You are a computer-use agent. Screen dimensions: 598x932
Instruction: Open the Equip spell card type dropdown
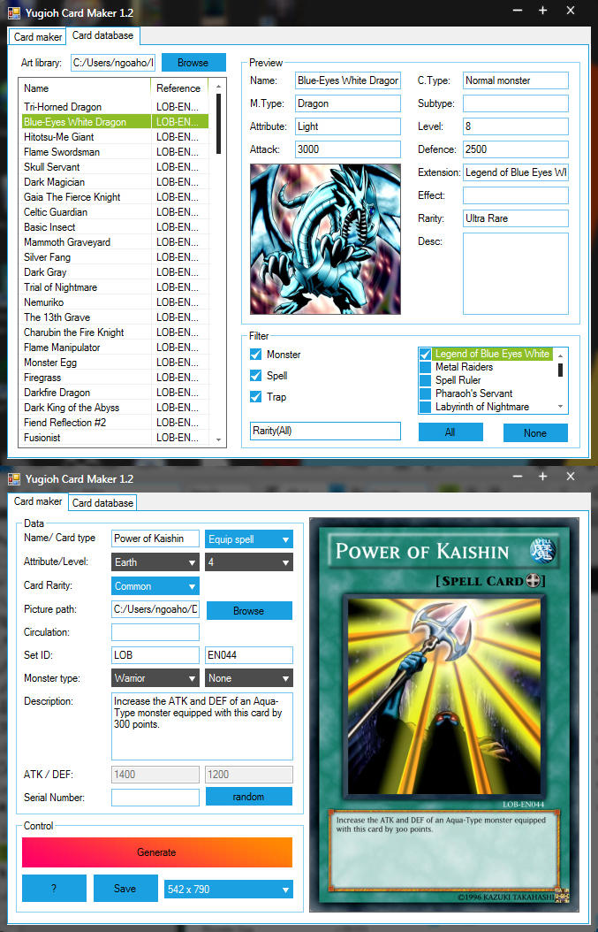point(249,539)
